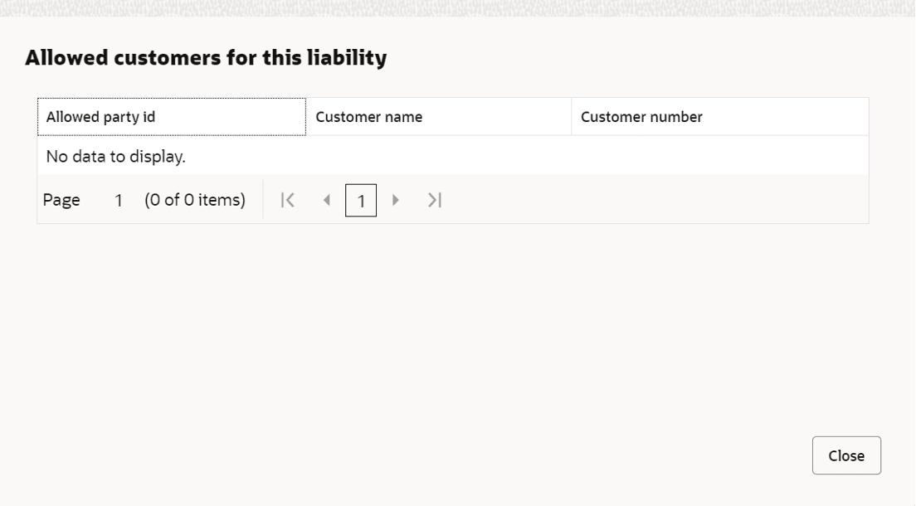The image size is (916, 506).
Task: Sort by Allowed party id column
Action: pyautogui.click(x=172, y=117)
